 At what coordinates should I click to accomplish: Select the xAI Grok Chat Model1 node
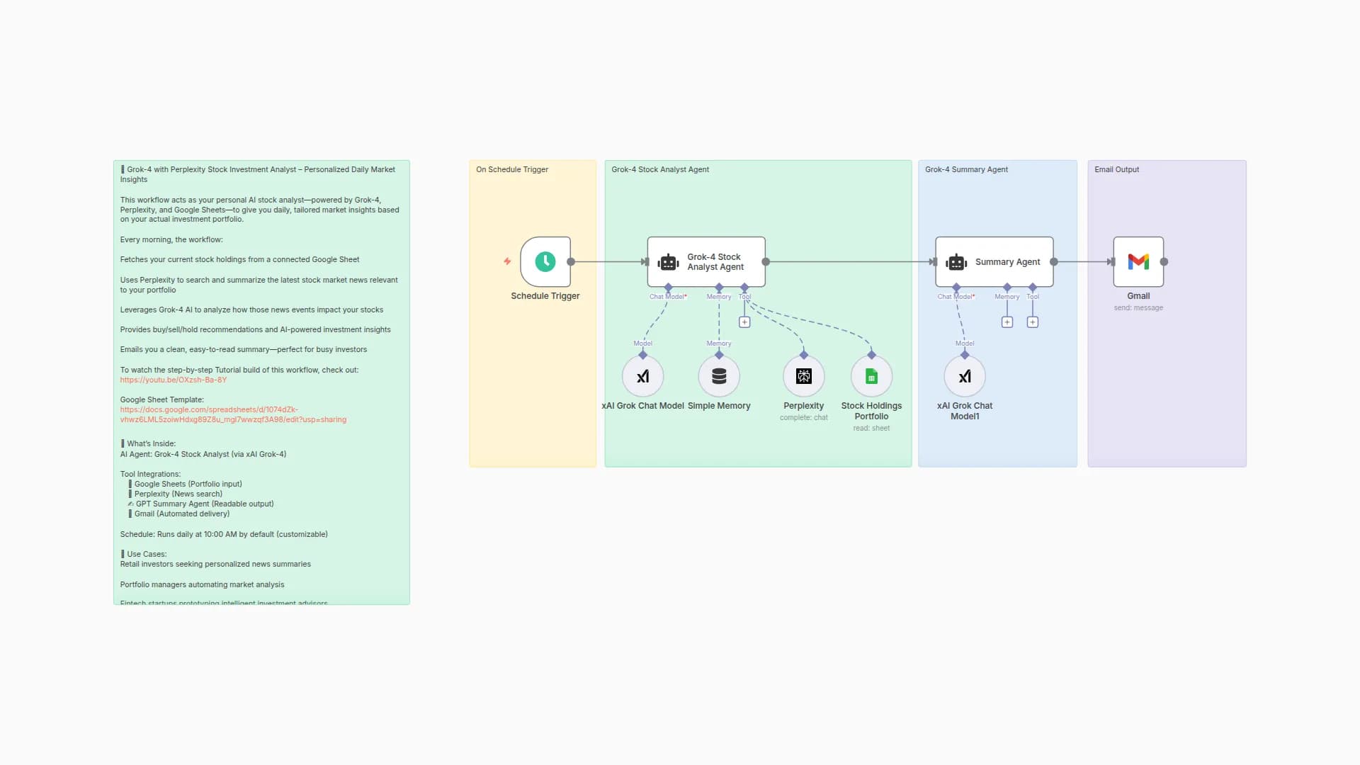[x=964, y=376]
